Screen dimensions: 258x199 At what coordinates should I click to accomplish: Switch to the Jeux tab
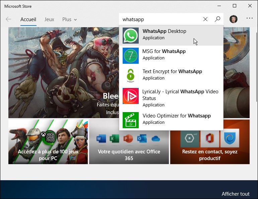coord(49,19)
